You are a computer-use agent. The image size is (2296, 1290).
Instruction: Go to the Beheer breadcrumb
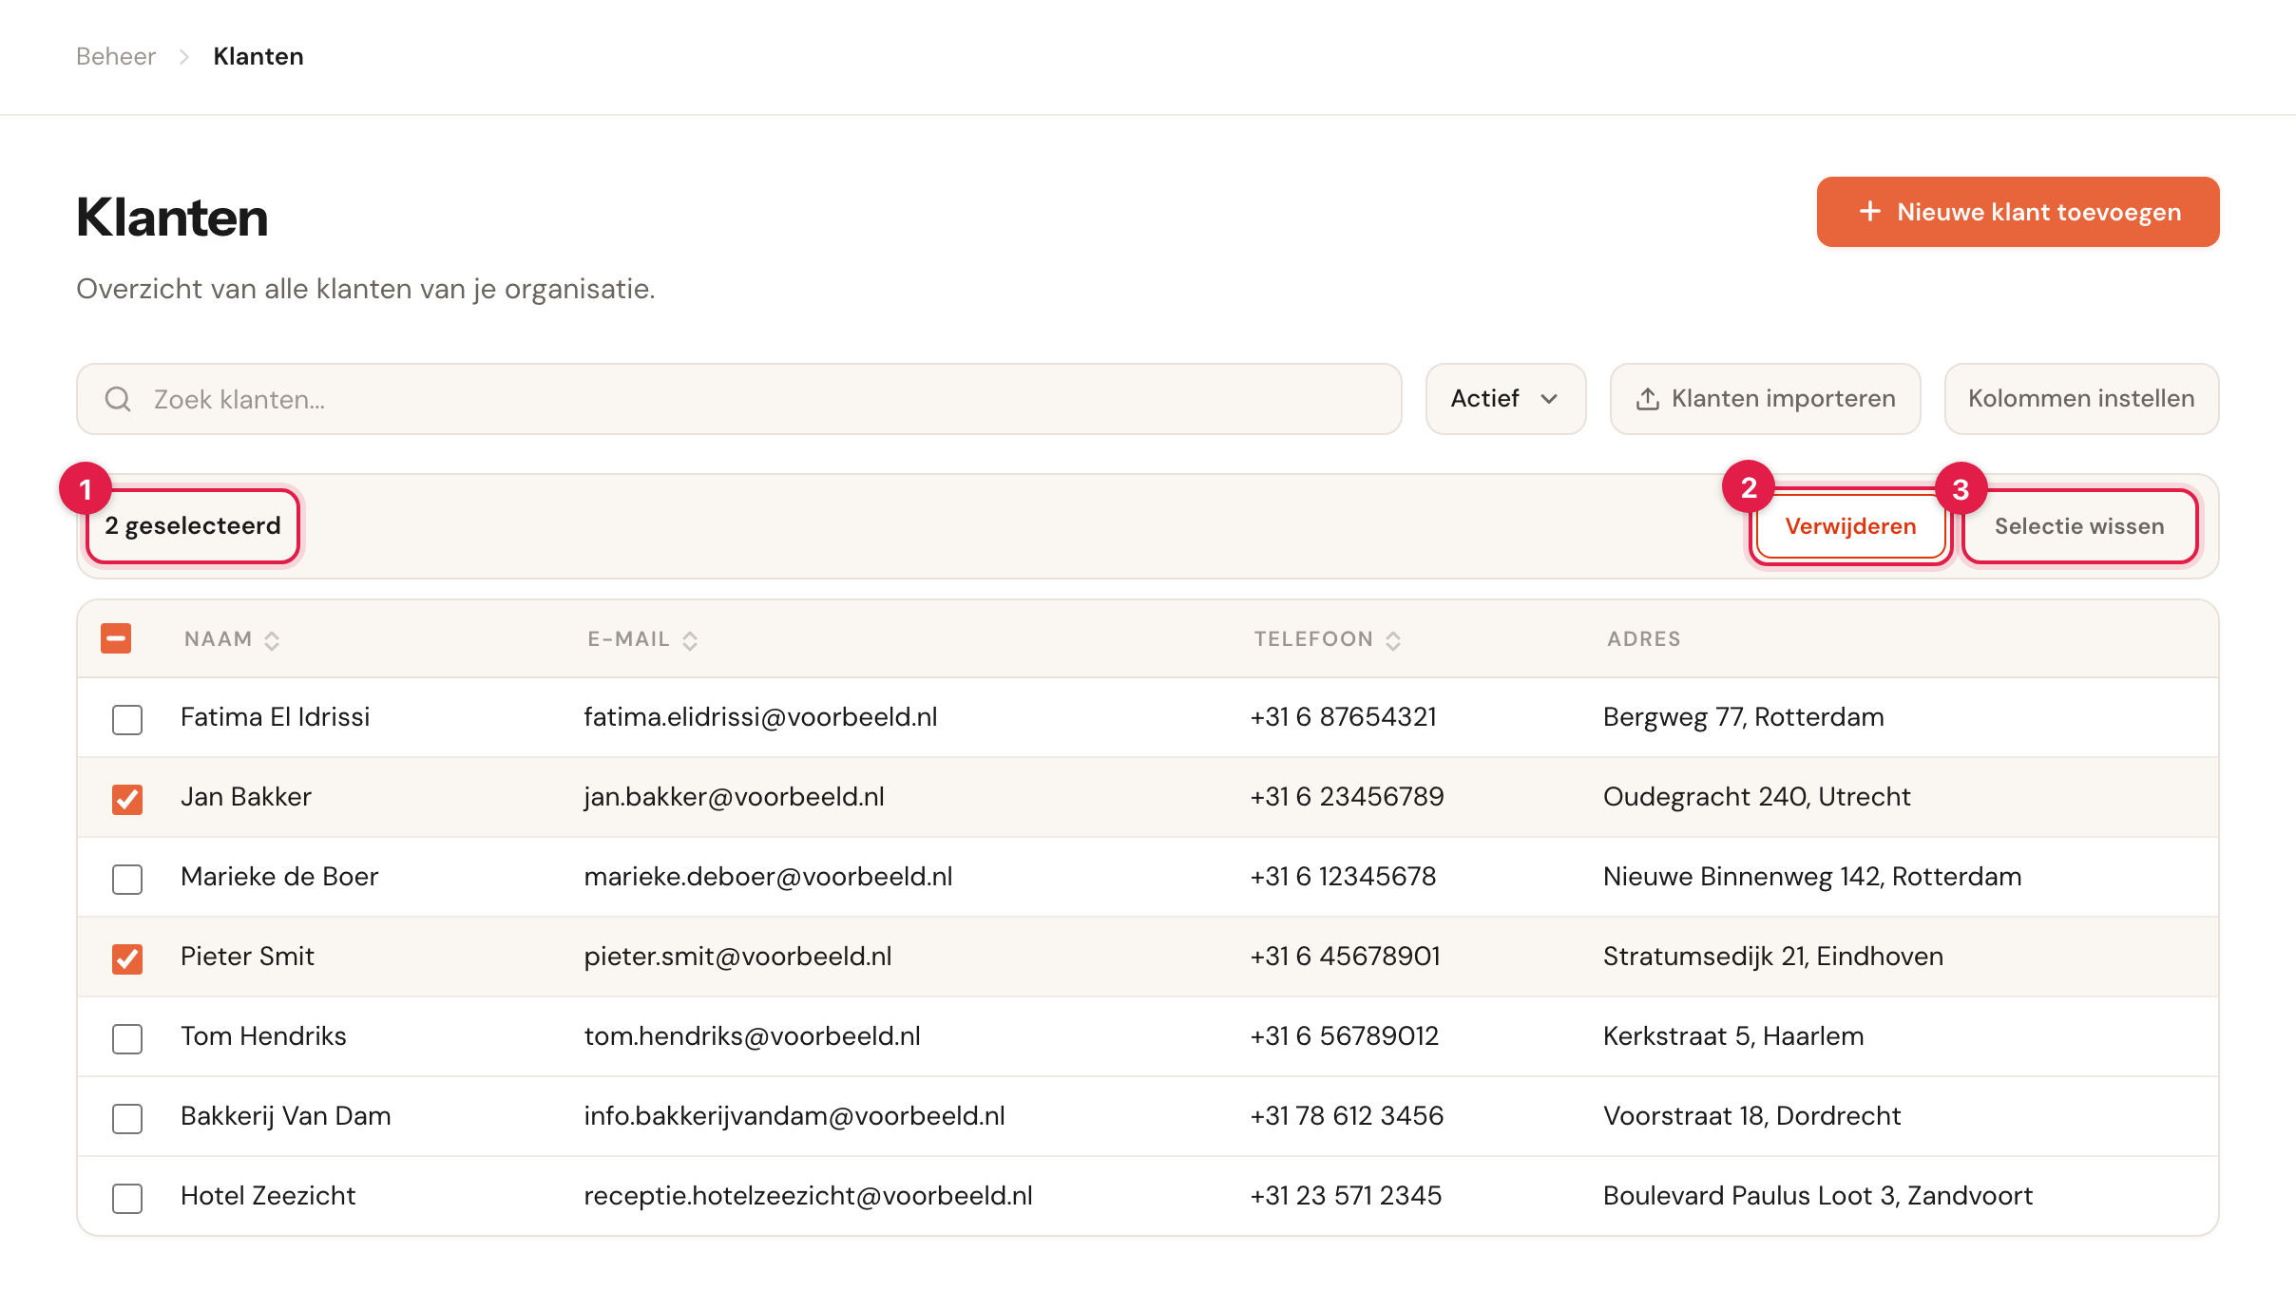[116, 57]
